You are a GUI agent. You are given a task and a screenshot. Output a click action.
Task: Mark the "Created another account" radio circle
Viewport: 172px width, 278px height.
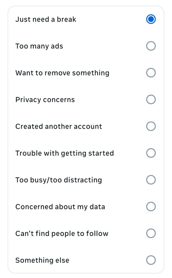pyautogui.click(x=151, y=126)
